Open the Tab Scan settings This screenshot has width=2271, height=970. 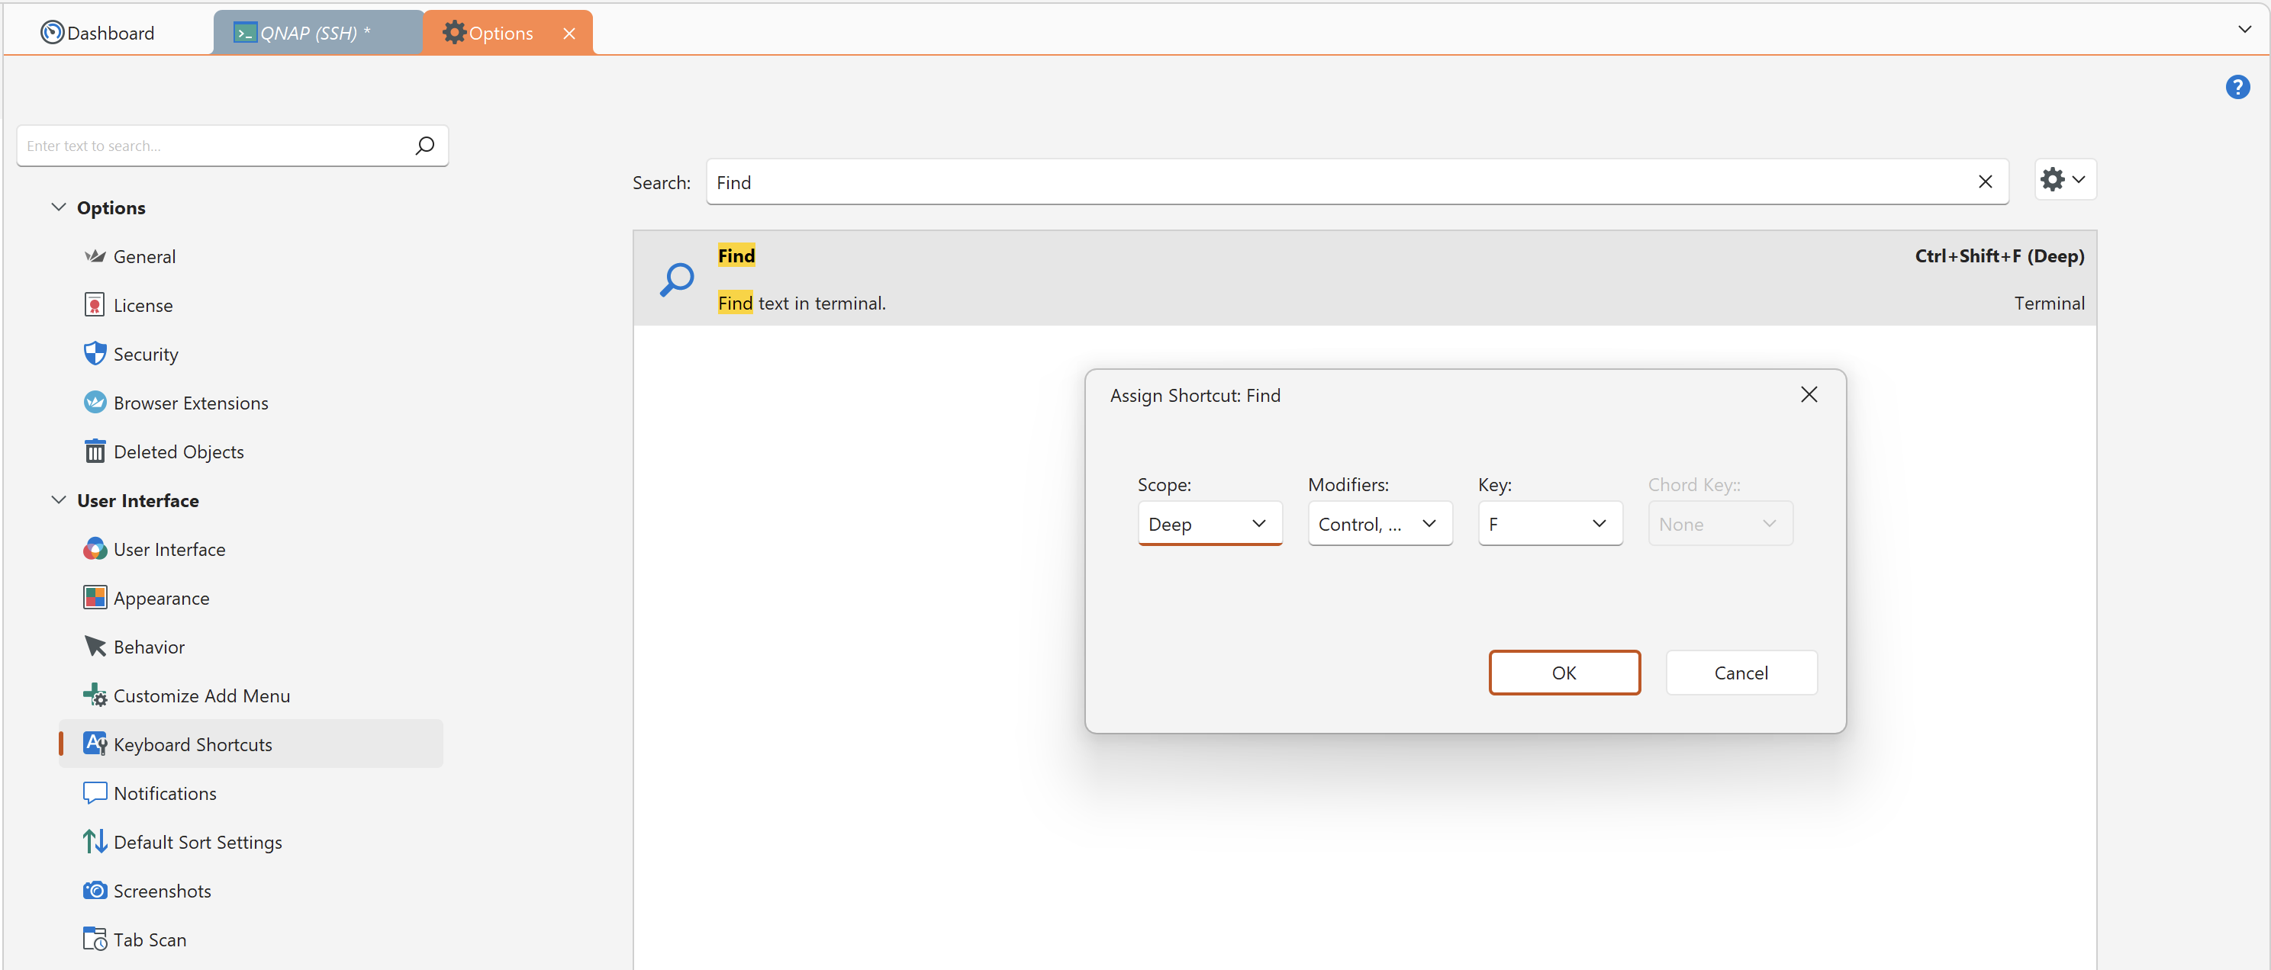[x=150, y=940]
